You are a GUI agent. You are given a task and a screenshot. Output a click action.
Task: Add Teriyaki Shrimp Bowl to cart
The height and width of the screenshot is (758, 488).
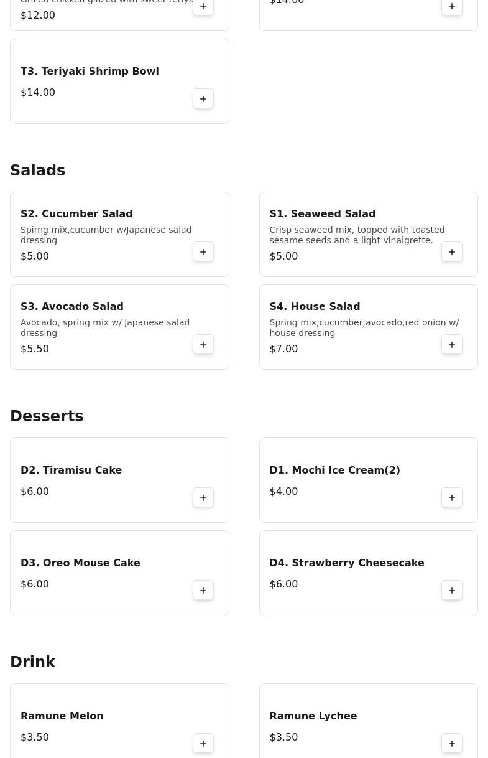[x=203, y=99]
